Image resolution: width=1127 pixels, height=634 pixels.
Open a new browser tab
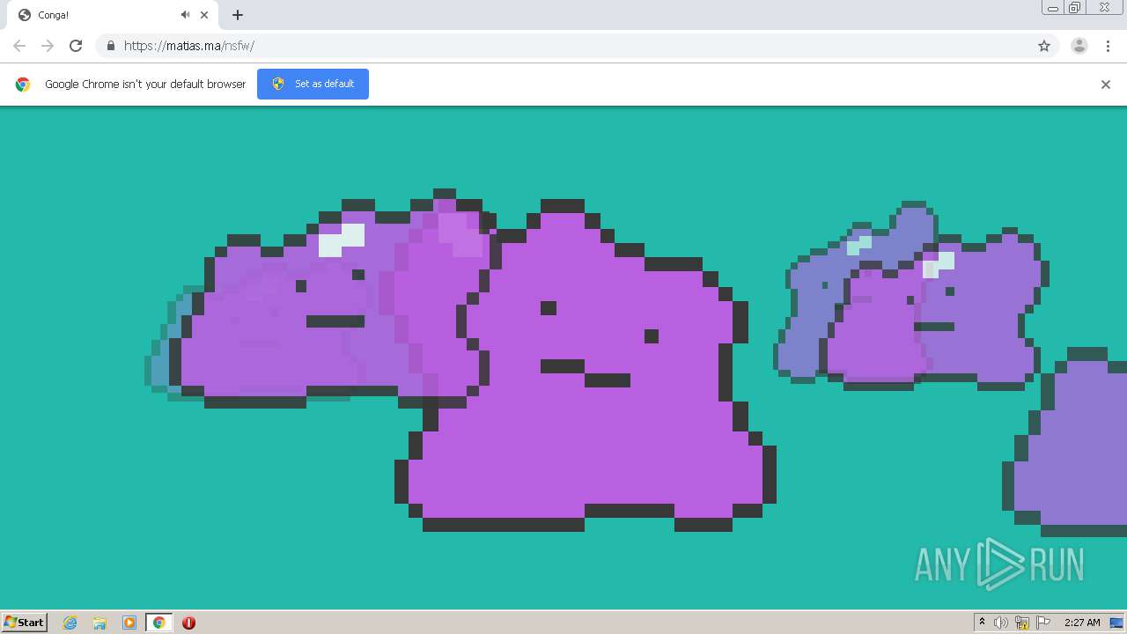tap(238, 15)
